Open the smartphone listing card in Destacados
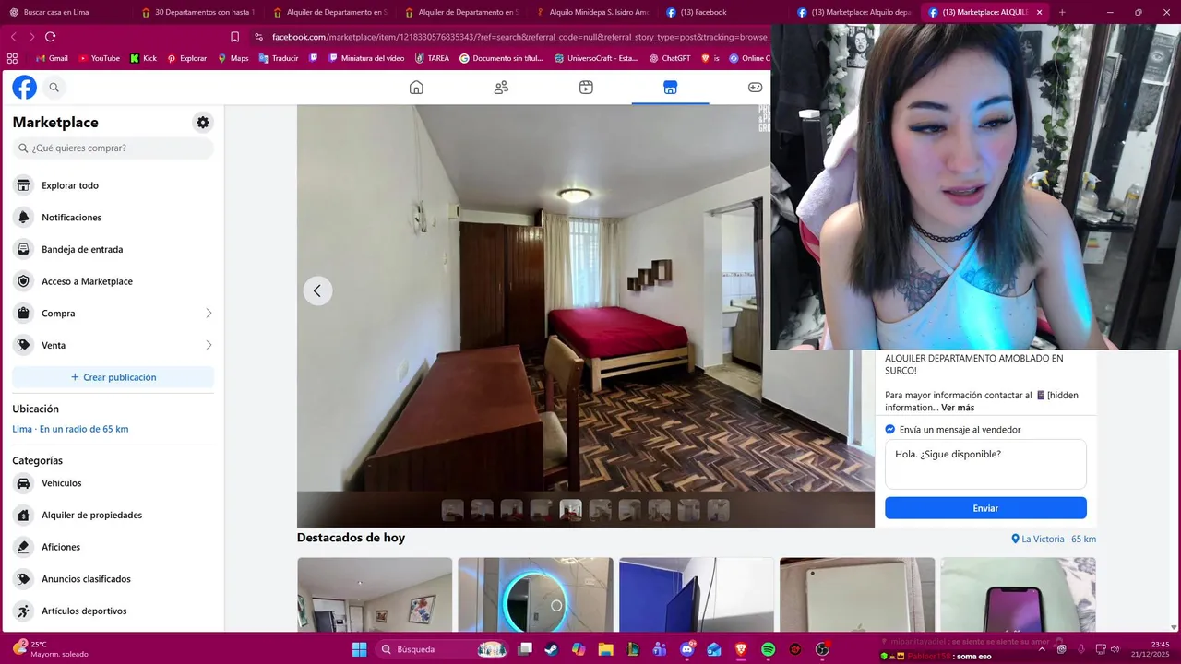This screenshot has height=664, width=1181. [1018, 595]
